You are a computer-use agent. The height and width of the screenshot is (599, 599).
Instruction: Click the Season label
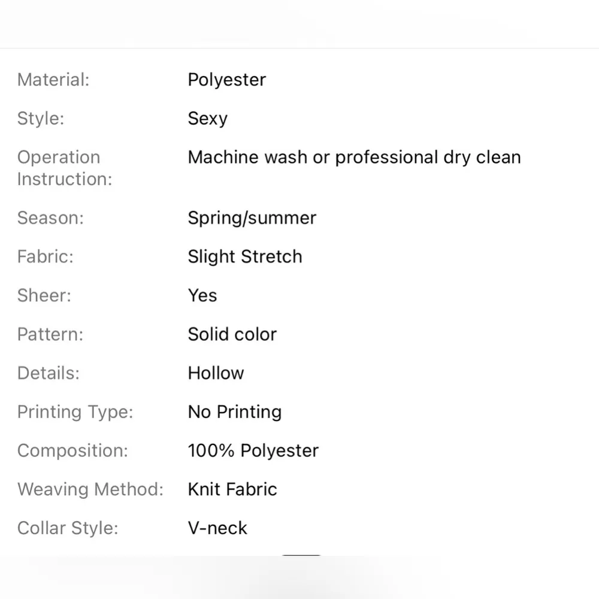[x=50, y=218]
